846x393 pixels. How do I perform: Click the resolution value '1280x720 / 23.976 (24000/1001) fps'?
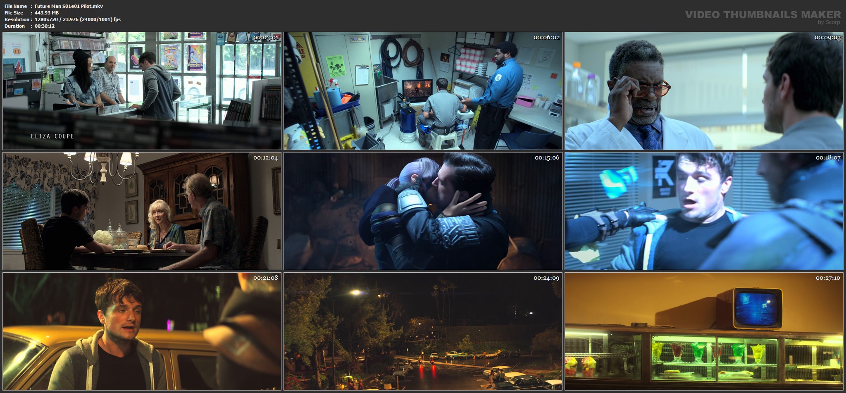click(x=78, y=19)
